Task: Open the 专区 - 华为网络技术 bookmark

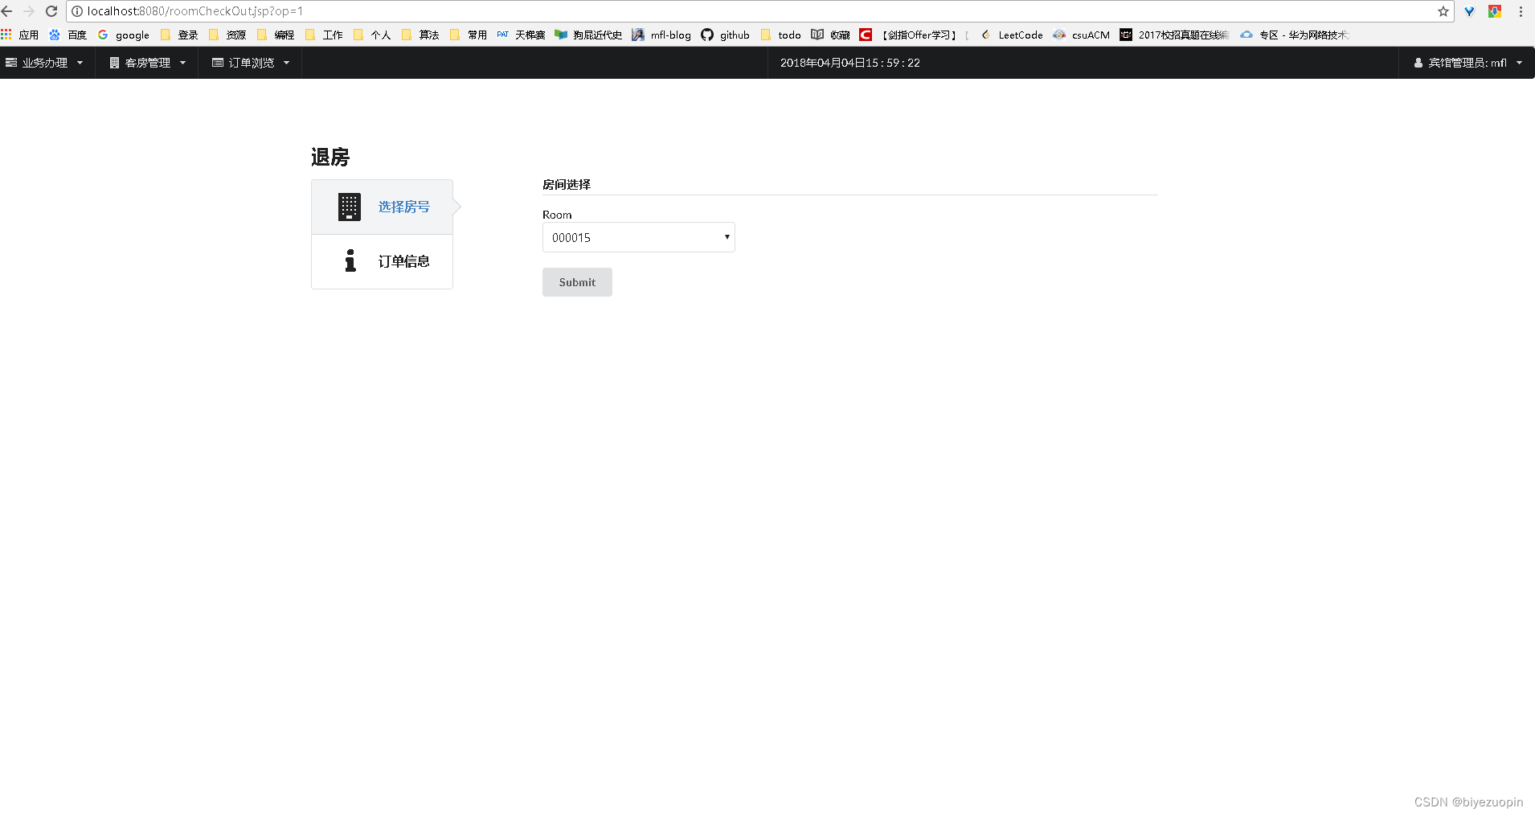Action: 1295,35
